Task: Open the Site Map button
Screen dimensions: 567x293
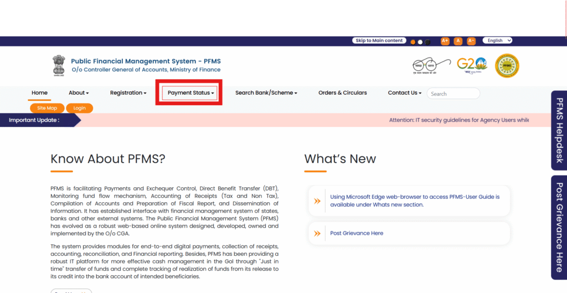Action: (x=47, y=108)
